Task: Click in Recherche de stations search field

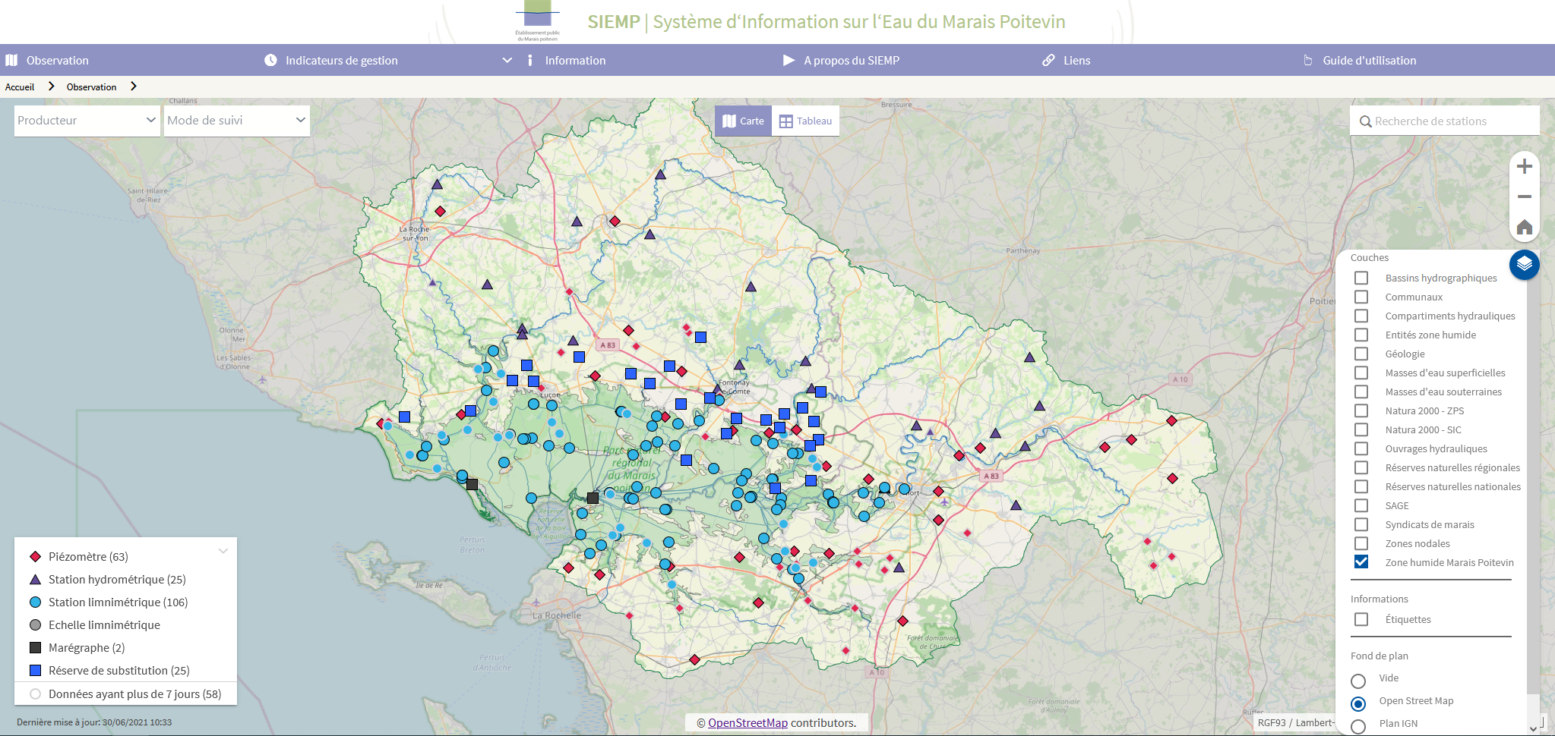Action: pyautogui.click(x=1444, y=121)
